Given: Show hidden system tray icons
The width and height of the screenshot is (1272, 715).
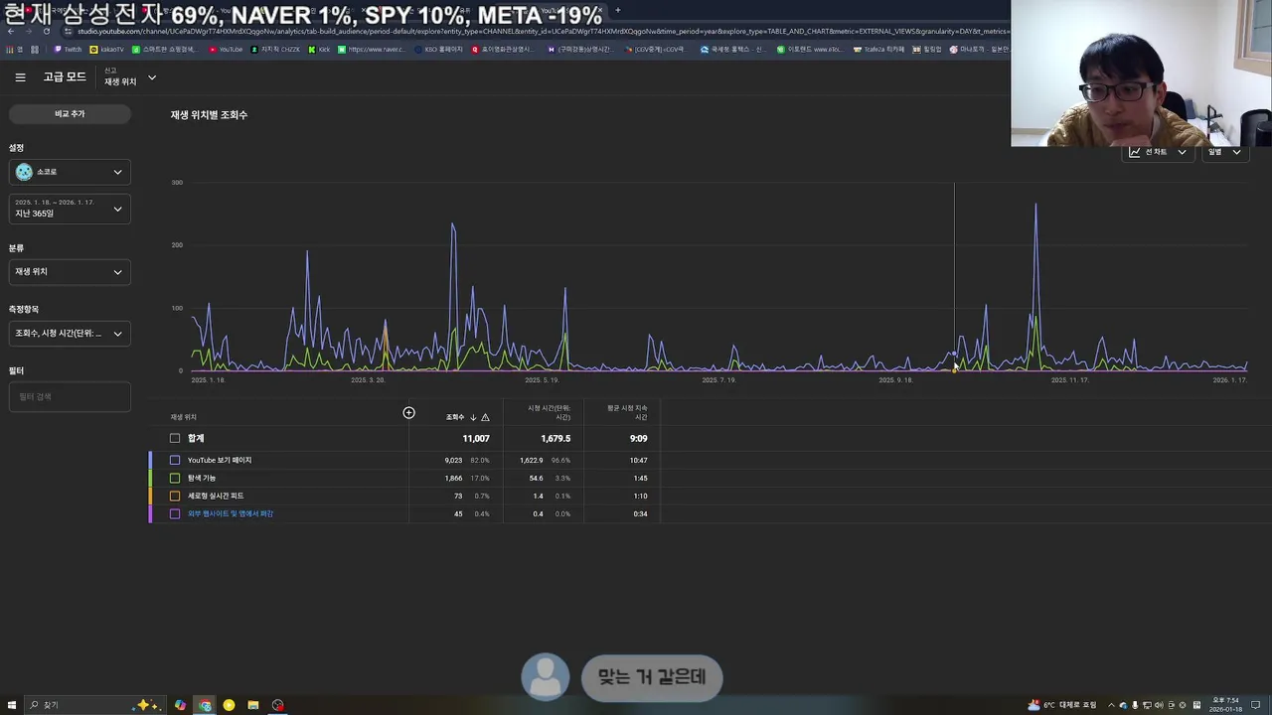Looking at the screenshot, I should 1111,705.
